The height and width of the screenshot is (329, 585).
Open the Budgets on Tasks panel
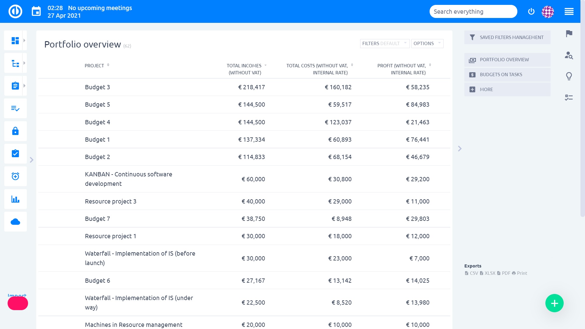(501, 74)
